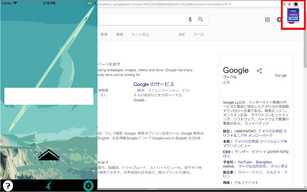The image size is (307, 192).
Task: Click the Wi-Fi icon in the phone status bar
Action: click(15, 3)
